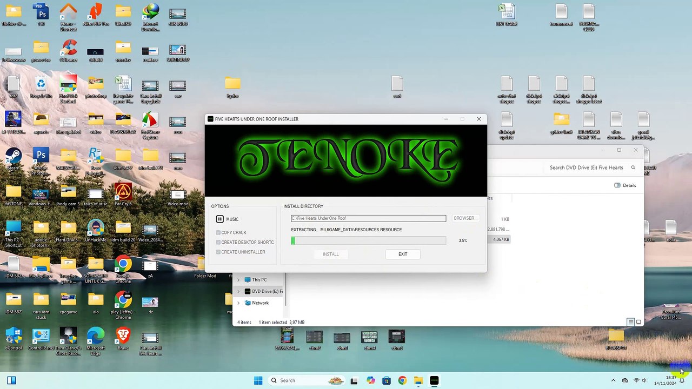Select the File Explorer desktop shortcut
Image resolution: width=692 pixels, height=389 pixels.
[41, 267]
